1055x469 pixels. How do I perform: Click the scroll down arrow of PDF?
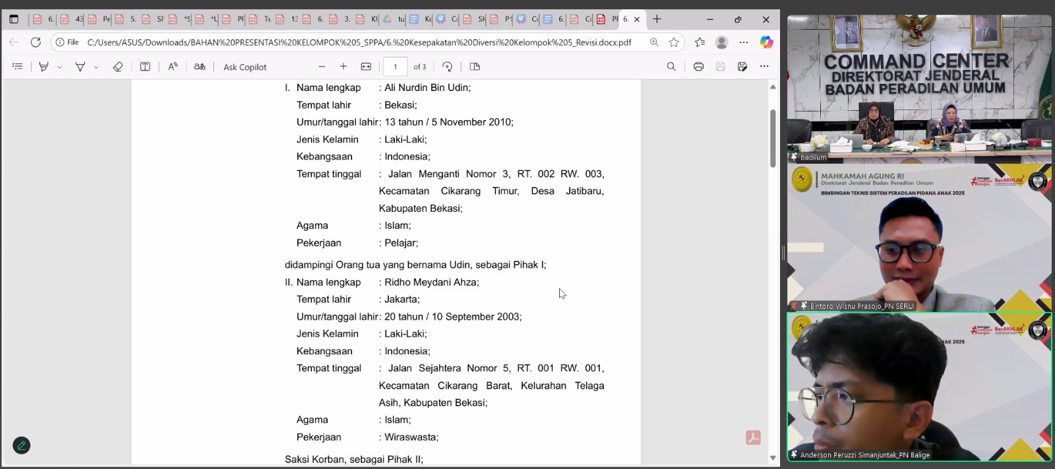pyautogui.click(x=773, y=458)
